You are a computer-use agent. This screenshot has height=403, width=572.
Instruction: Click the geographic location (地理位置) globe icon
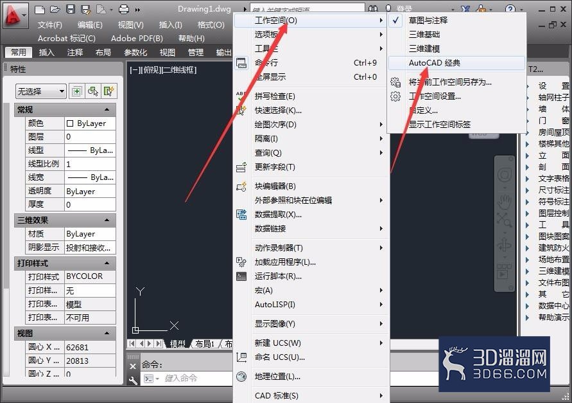(x=241, y=377)
